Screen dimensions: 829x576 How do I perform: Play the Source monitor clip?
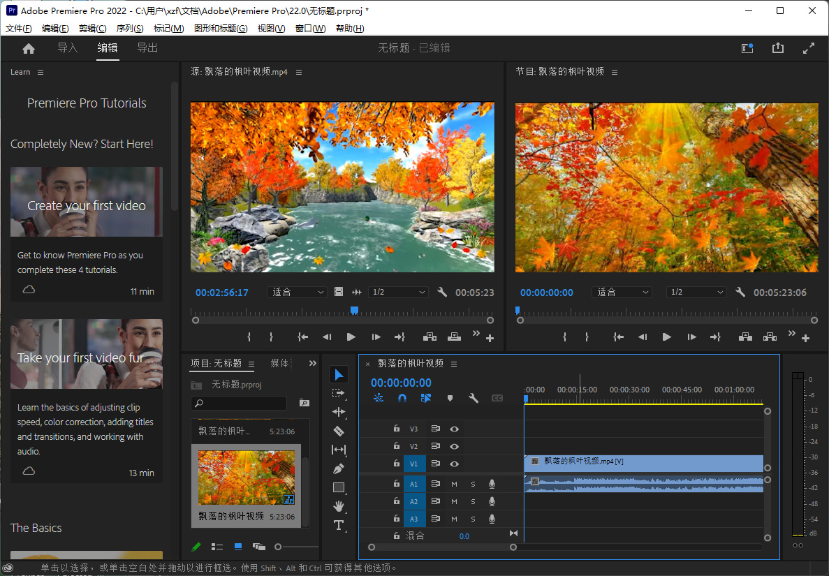click(351, 337)
